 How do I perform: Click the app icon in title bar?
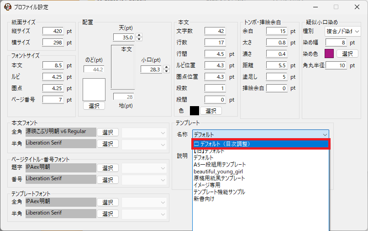pos(7,7)
